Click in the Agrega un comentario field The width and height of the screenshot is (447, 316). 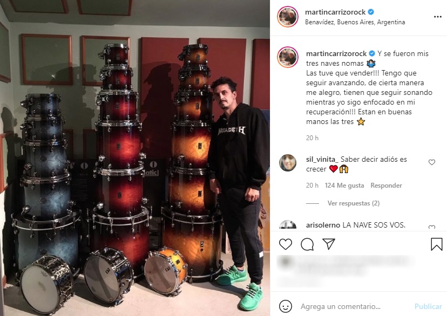point(354,306)
